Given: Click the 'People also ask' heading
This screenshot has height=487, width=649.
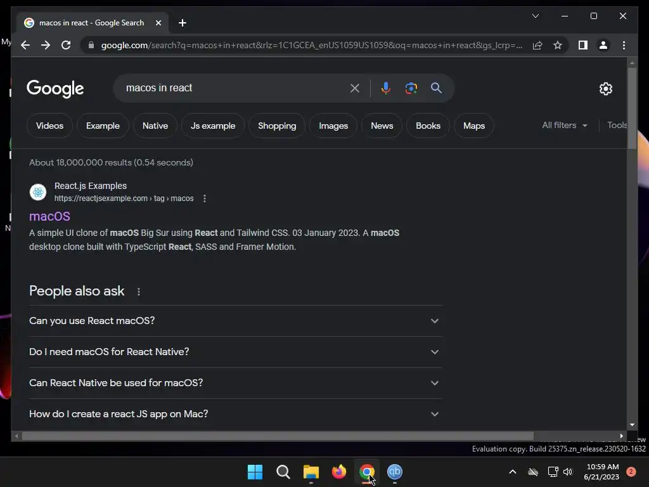Looking at the screenshot, I should [77, 291].
